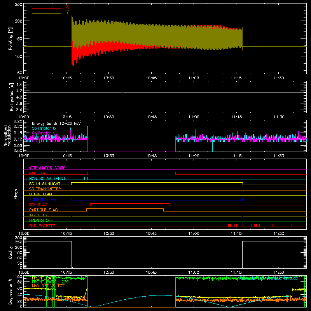Select the FLARE_FLAG label

40,194
